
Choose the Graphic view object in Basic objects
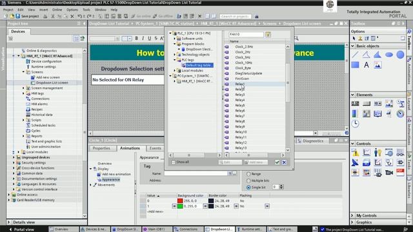click(378, 64)
